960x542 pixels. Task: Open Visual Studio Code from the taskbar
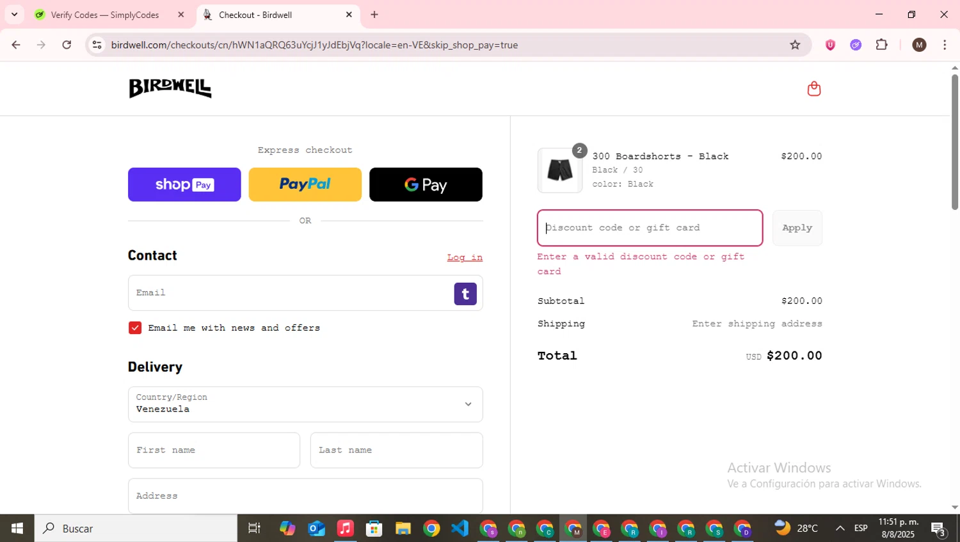pos(460,529)
